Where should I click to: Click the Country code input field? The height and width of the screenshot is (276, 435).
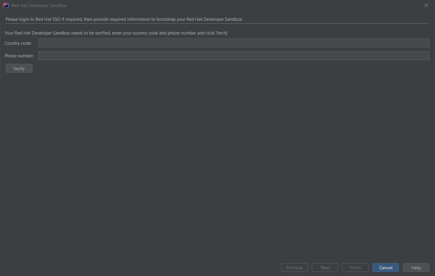pos(234,43)
